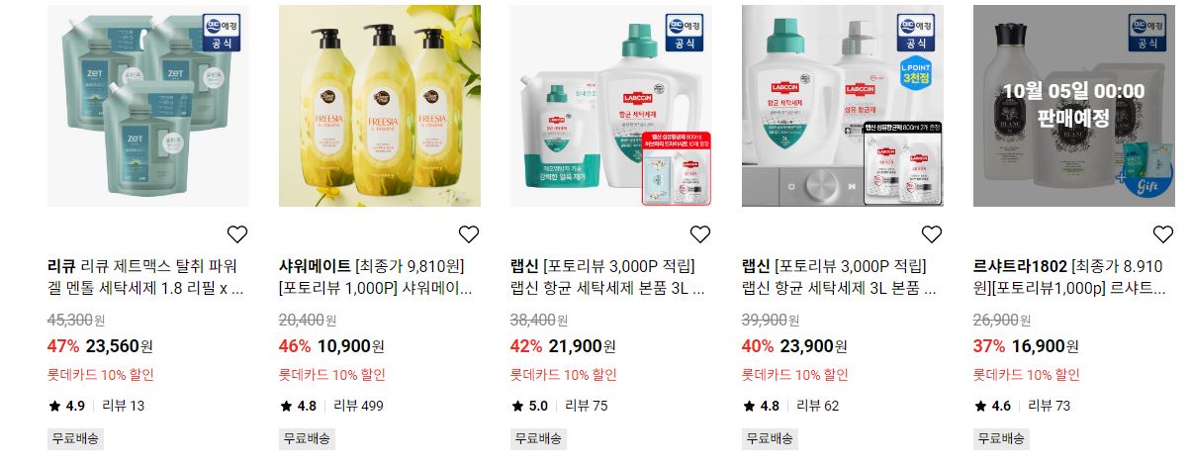
Task: Favorite the 랩신 23,900원 detergent with its heart
Action: coord(932,234)
